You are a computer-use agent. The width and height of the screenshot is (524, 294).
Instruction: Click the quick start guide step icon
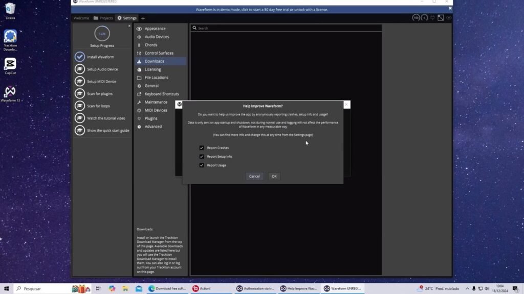coord(79,130)
